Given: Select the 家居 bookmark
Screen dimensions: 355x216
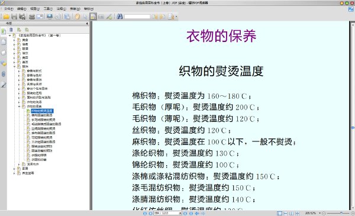Looking at the screenshot, I should [x=25, y=169].
